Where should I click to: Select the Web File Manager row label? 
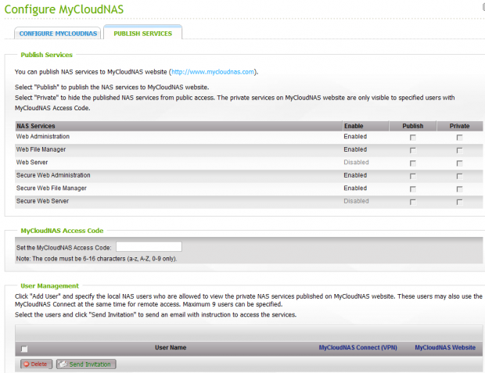click(x=41, y=149)
